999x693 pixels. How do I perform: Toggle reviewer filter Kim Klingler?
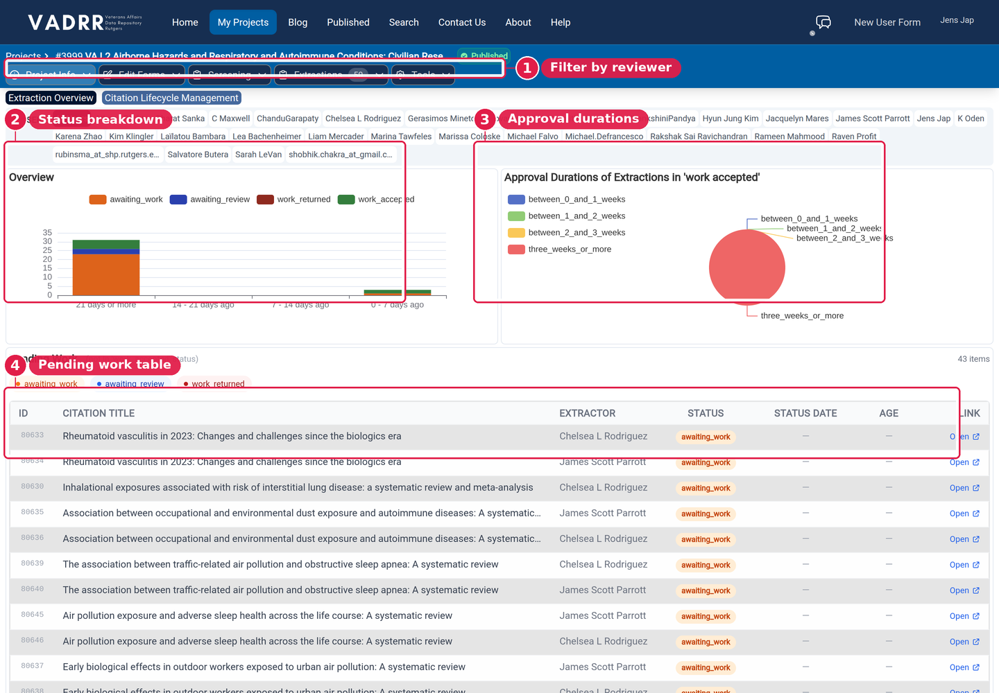pos(131,137)
